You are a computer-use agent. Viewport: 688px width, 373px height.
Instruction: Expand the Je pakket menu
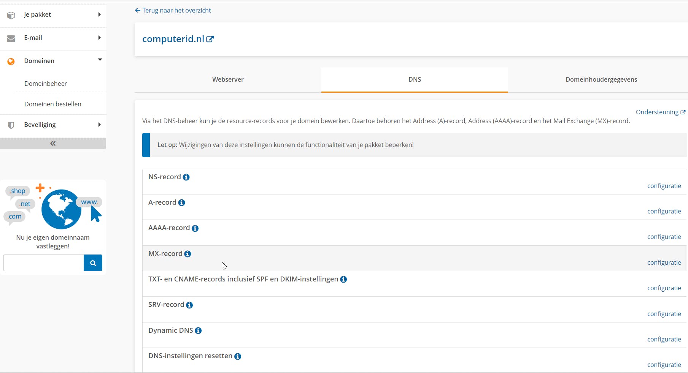[53, 14]
